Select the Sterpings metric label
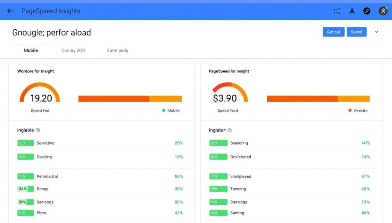This screenshot has width=392, height=223. coord(239,202)
